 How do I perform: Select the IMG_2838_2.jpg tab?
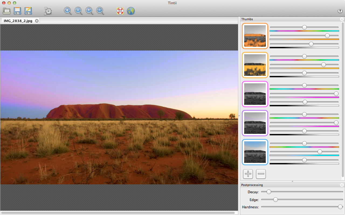(18, 21)
